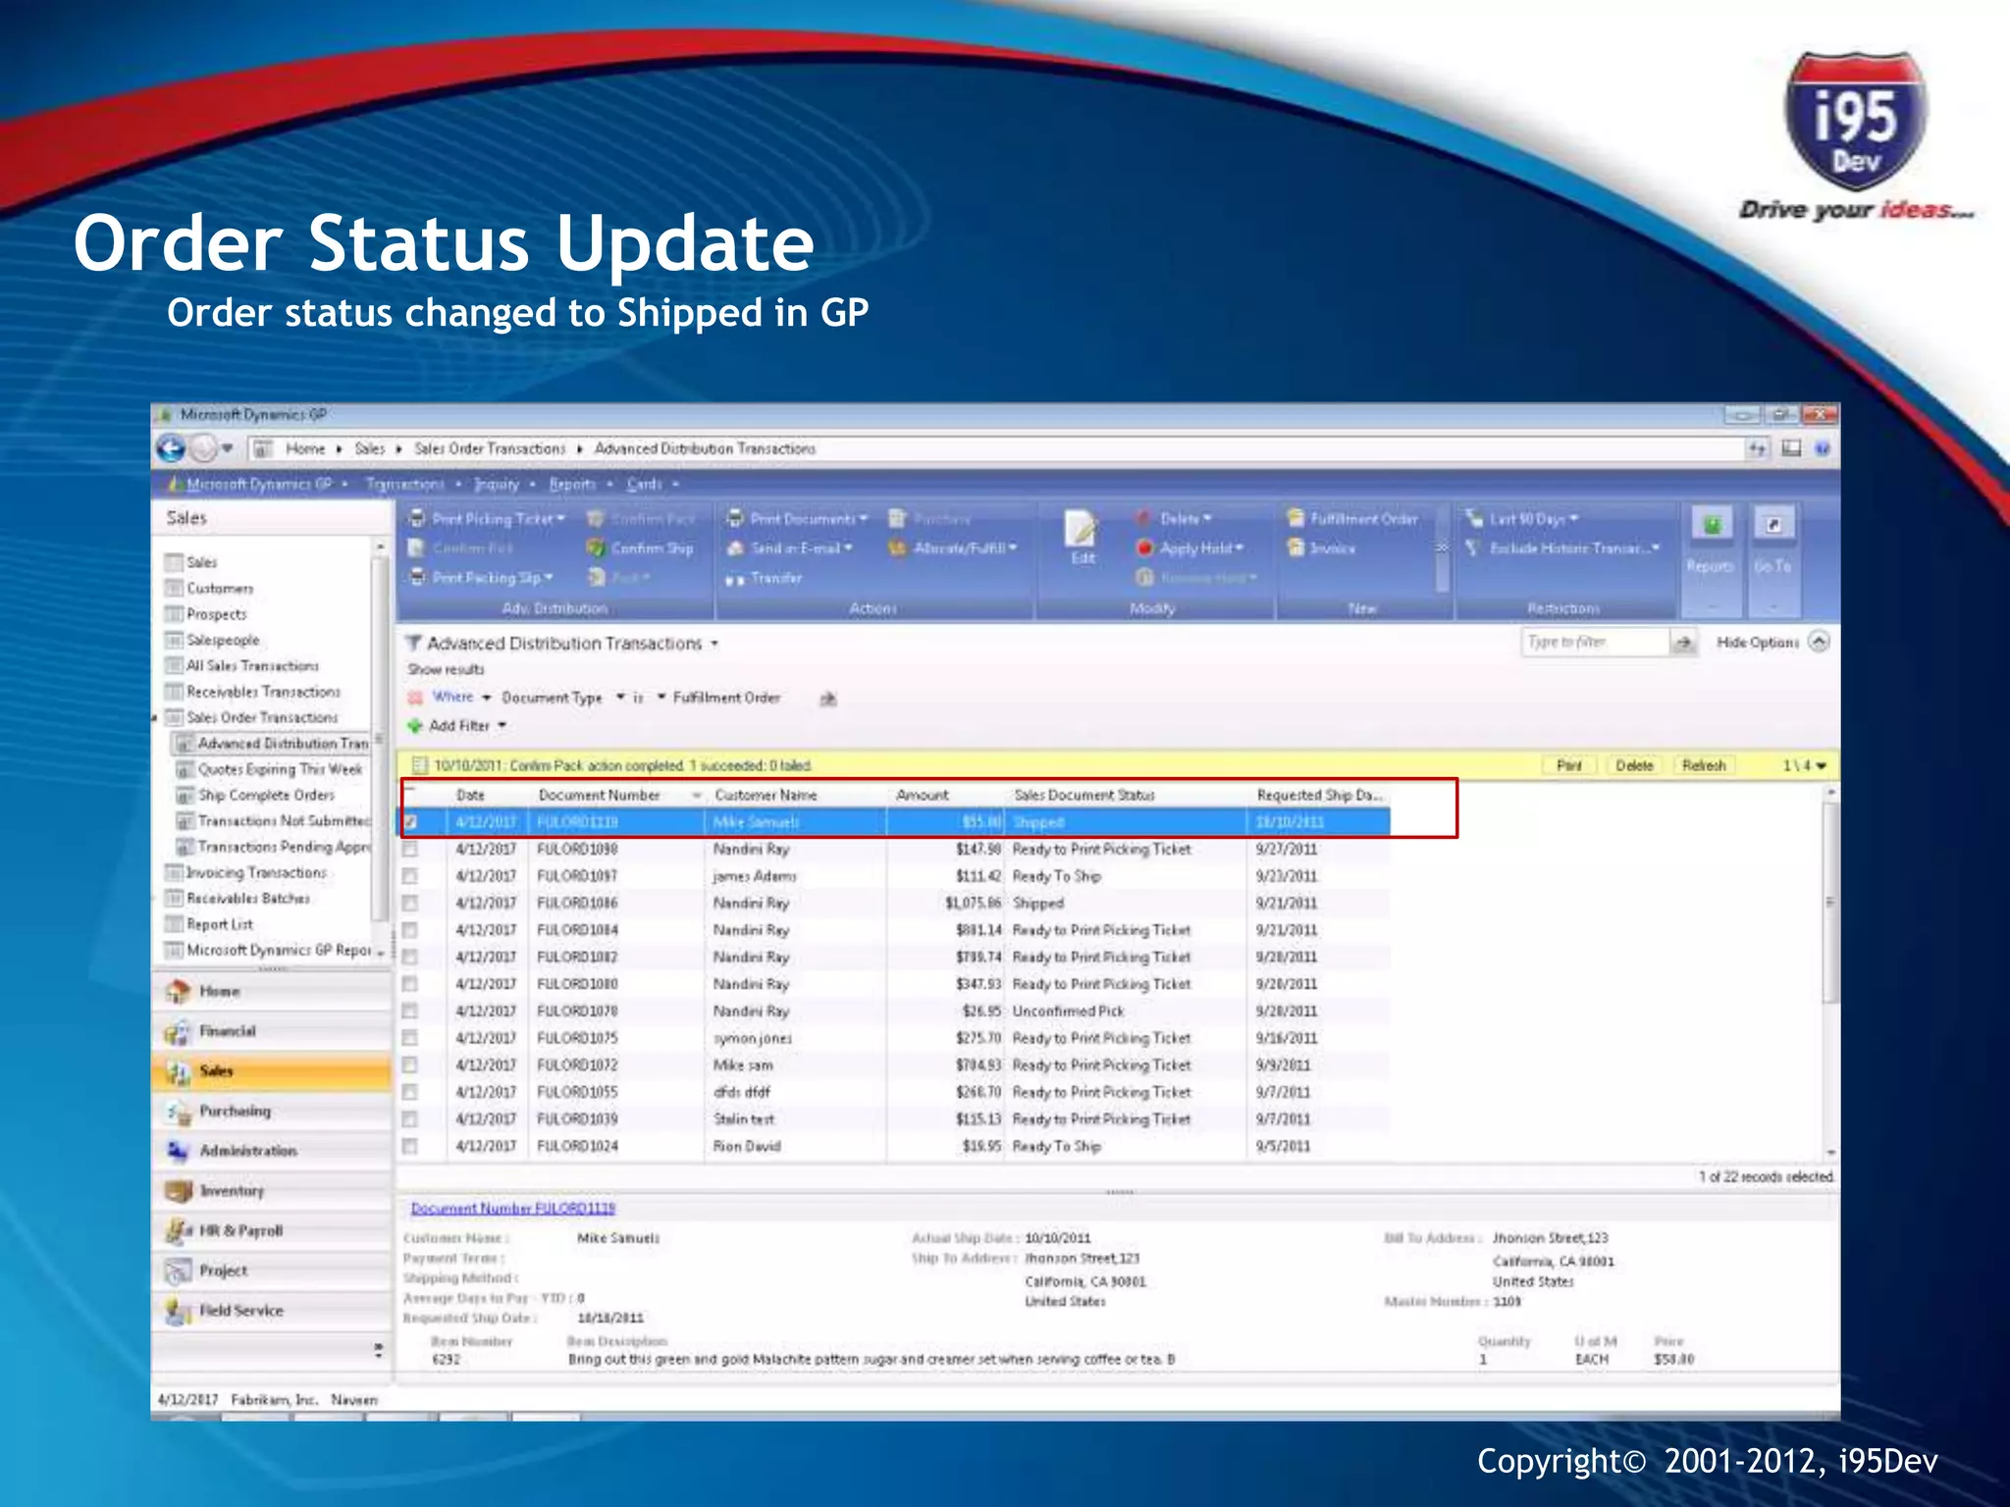The width and height of the screenshot is (2010, 1507).
Task: Click Send in E-mail icon
Action: coord(734,548)
